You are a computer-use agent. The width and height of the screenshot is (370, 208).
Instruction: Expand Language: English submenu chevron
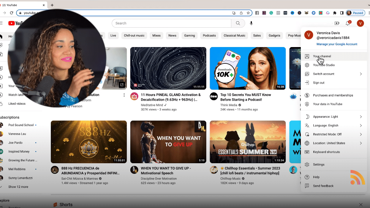pyautogui.click(x=361, y=126)
